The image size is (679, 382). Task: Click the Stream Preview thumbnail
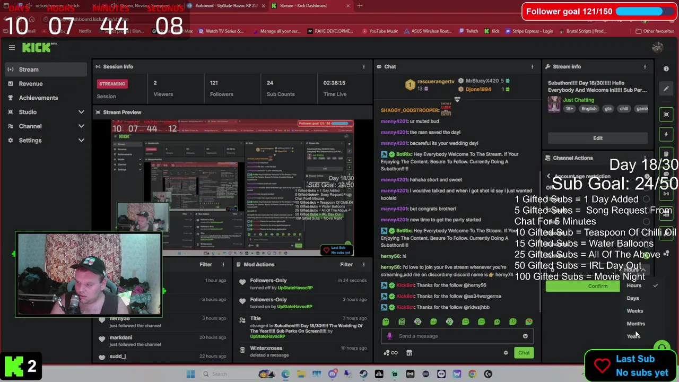(x=232, y=188)
